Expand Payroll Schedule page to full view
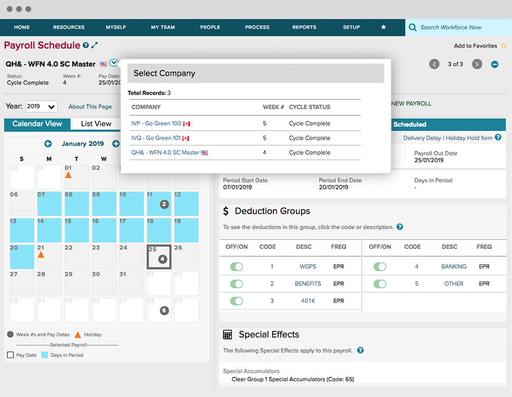The height and width of the screenshot is (397, 512). click(x=95, y=46)
